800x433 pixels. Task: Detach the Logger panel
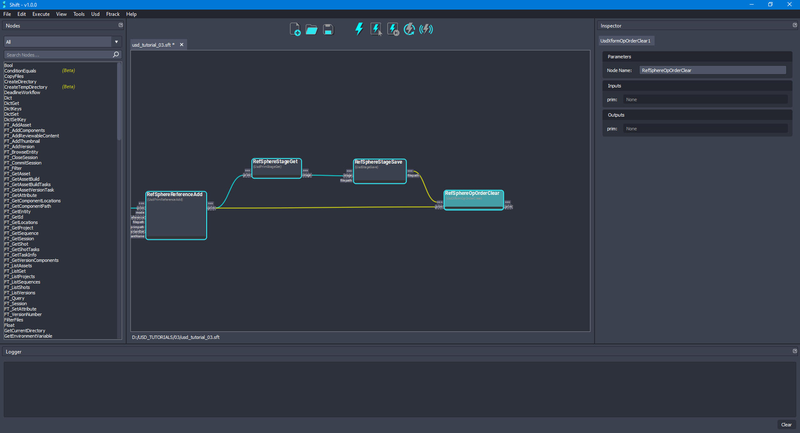pos(795,351)
